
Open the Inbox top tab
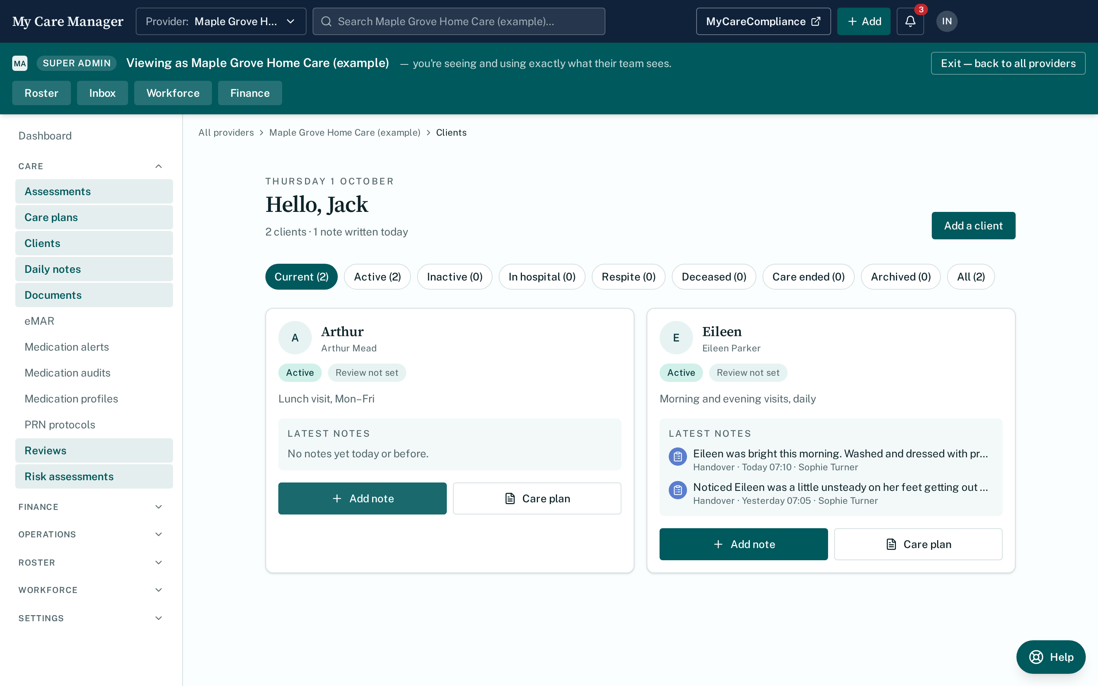click(102, 93)
